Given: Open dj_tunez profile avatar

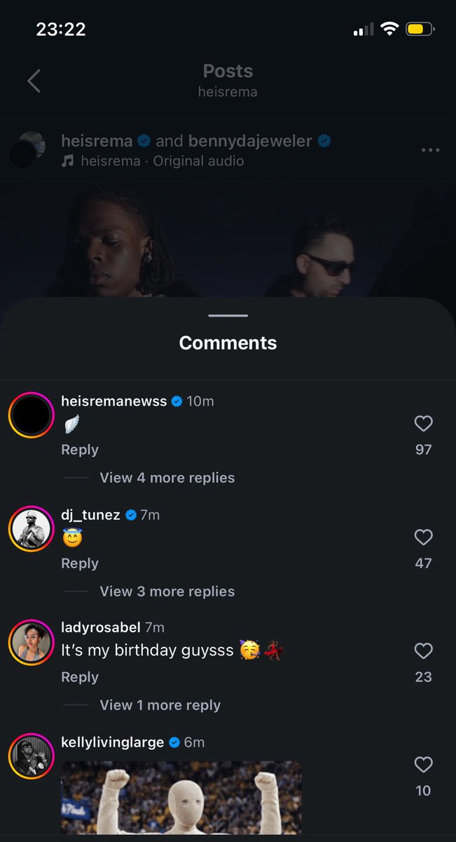Looking at the screenshot, I should point(31,529).
